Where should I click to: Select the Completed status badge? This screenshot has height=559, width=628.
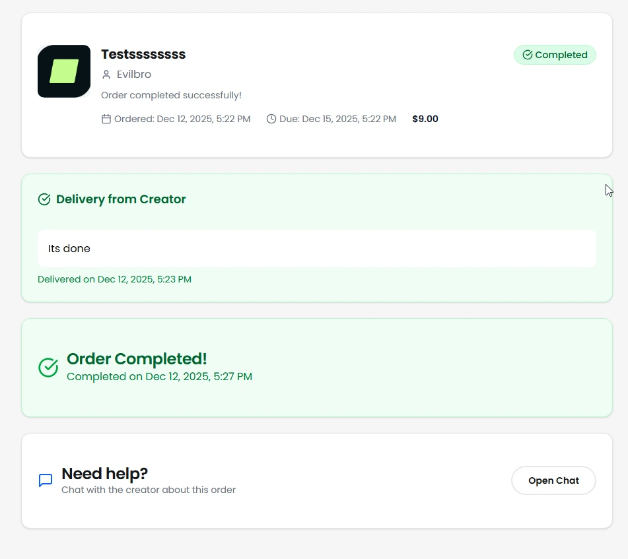coord(555,55)
